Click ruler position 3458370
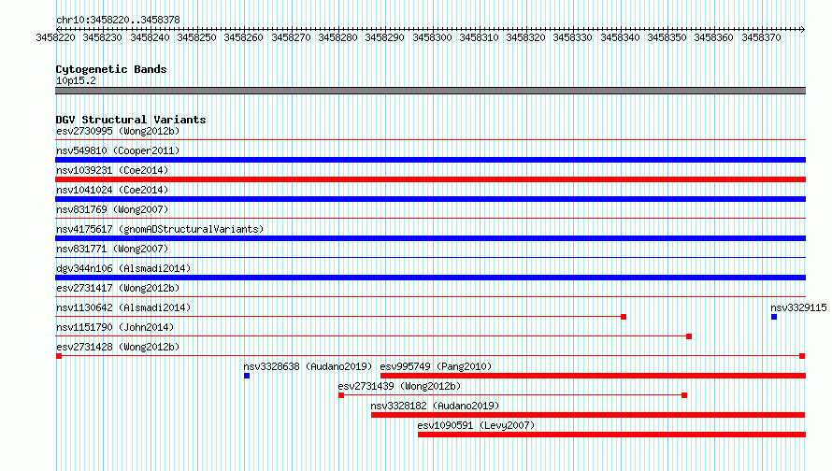Viewport: 832px width, 471px height. pos(762,37)
